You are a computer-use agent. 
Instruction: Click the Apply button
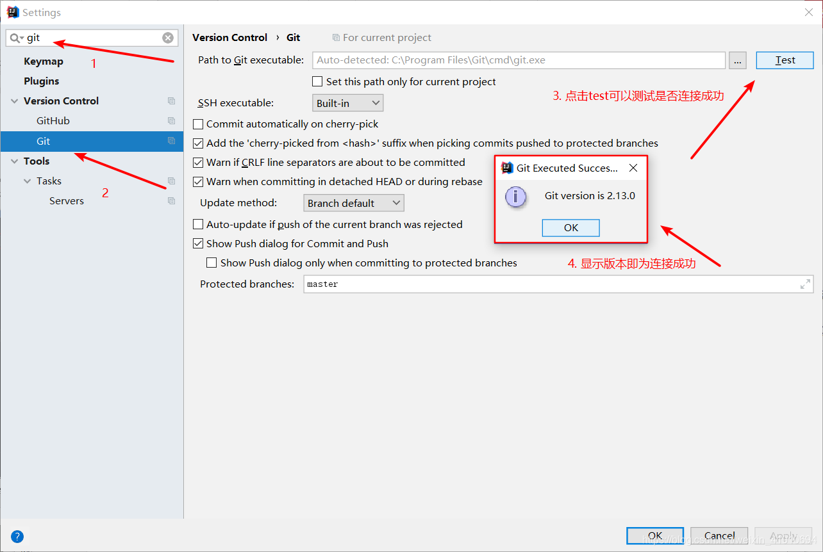pos(783,536)
